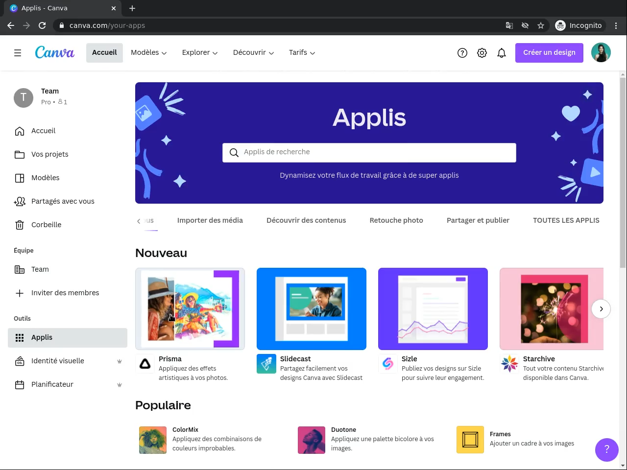Open Identité visuelle

click(x=68, y=361)
